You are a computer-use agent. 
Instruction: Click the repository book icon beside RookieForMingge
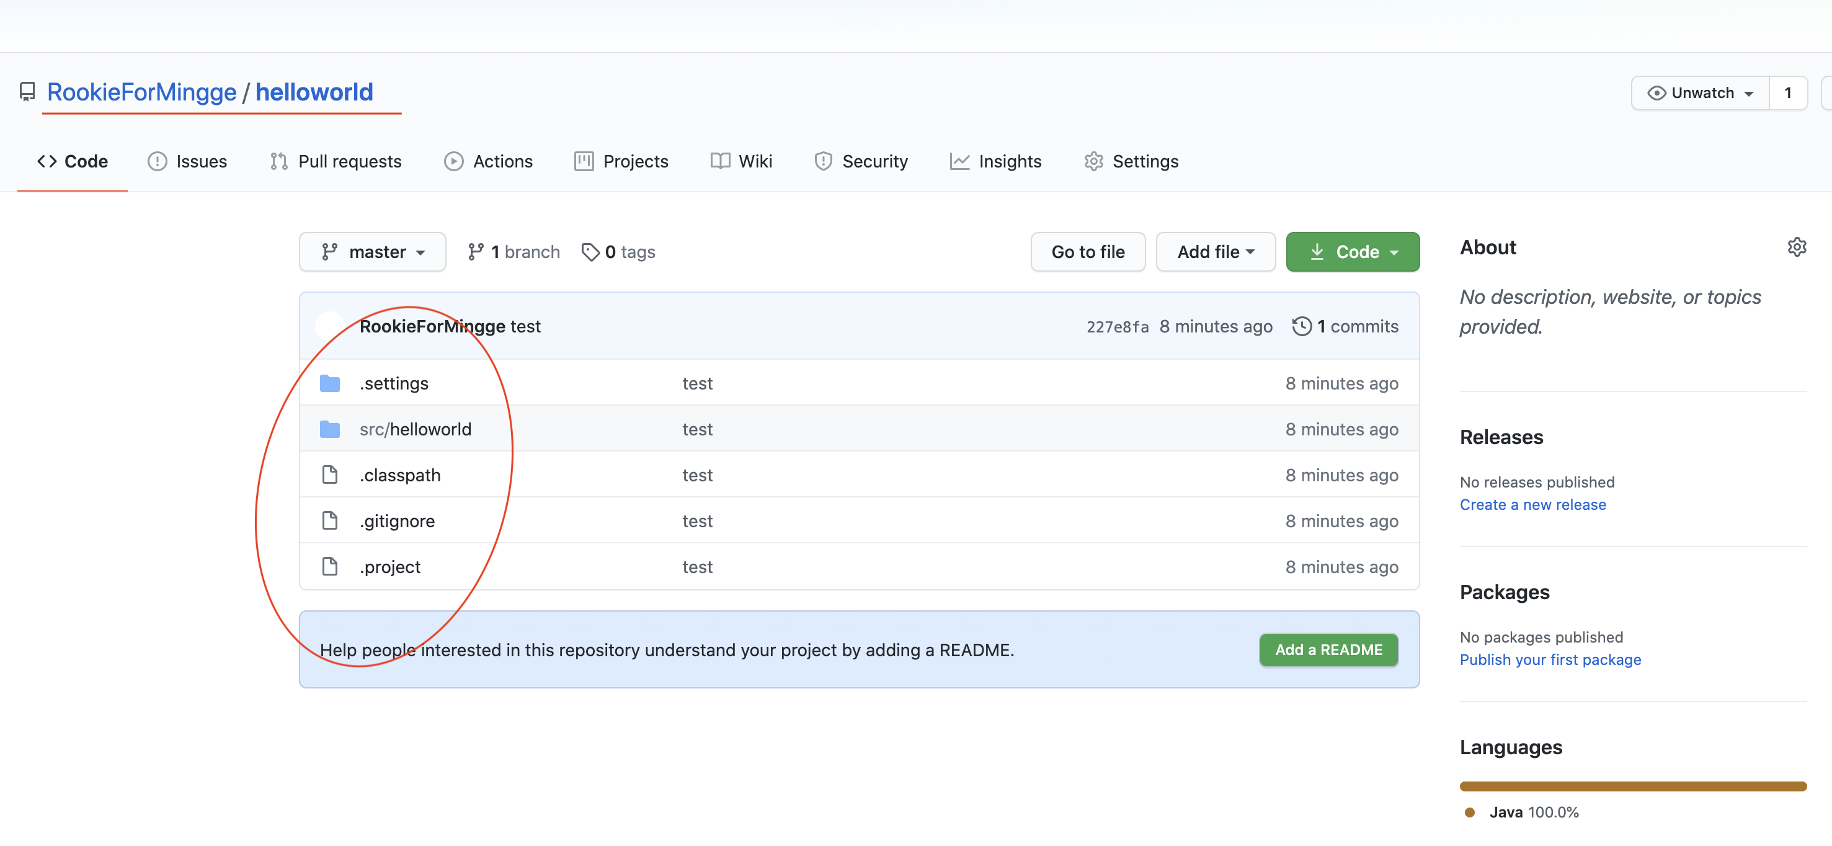(x=27, y=92)
